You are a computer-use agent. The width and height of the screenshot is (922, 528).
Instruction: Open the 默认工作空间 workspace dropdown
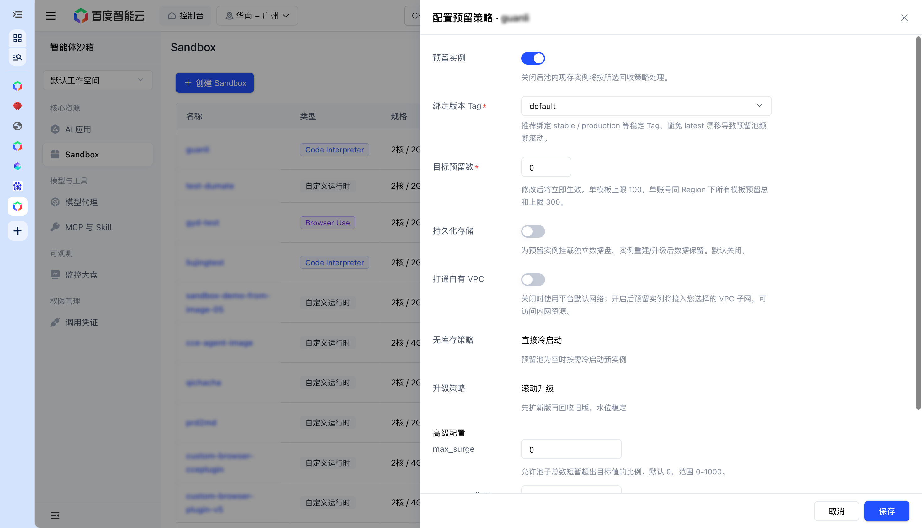[x=98, y=80]
